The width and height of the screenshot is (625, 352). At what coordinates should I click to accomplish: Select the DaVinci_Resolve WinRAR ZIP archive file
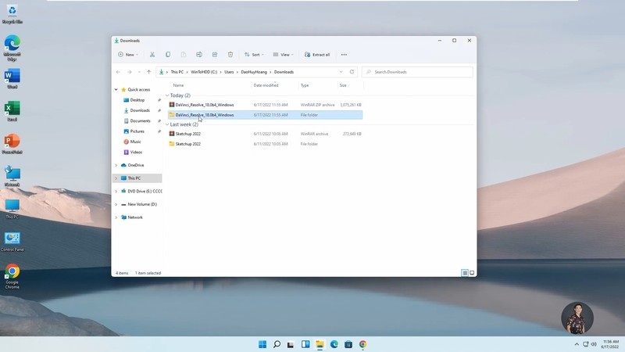[x=265, y=105]
